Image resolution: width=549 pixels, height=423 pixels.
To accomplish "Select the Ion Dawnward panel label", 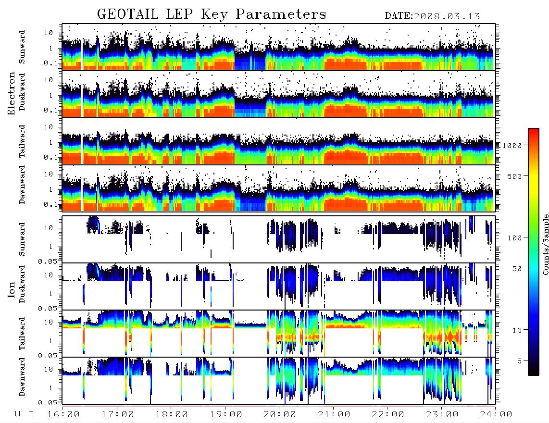I will (22, 376).
